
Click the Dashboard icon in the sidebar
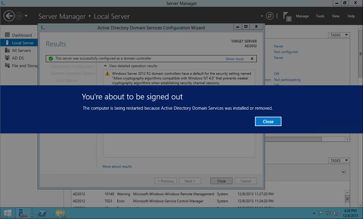point(7,35)
